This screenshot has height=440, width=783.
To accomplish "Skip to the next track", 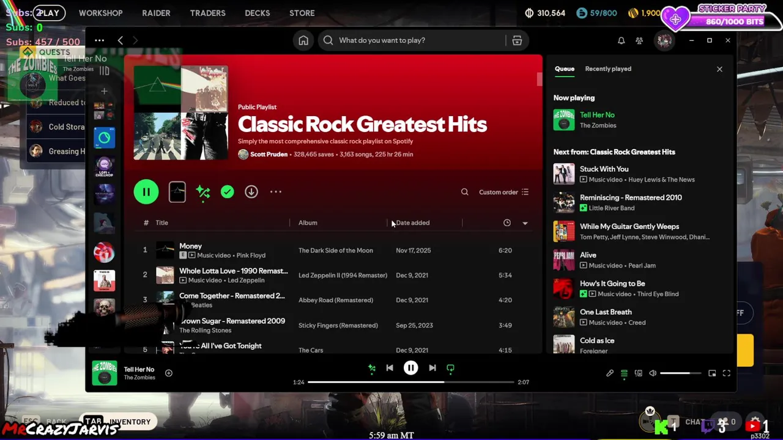I will (432, 368).
